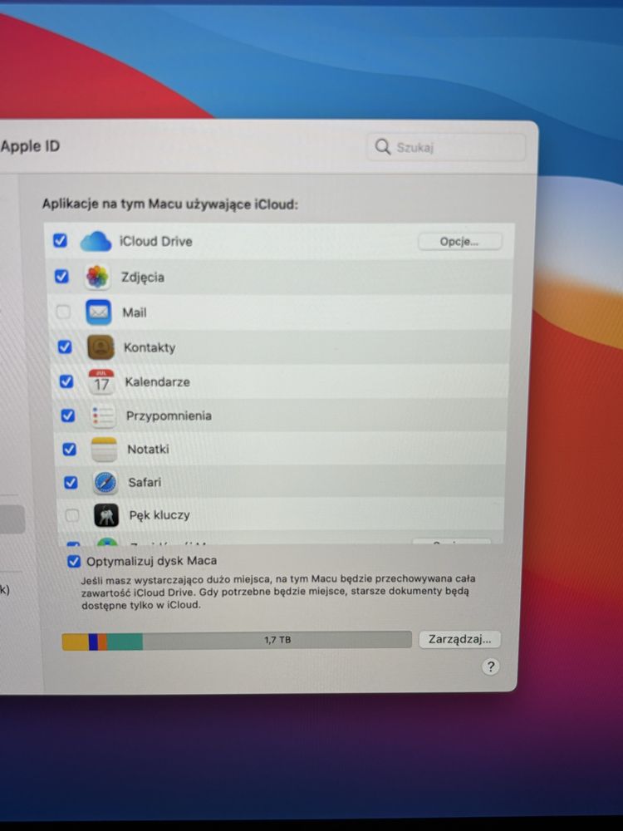The image size is (623, 831).
Task: Select the Kontakty row label
Action: (x=150, y=347)
